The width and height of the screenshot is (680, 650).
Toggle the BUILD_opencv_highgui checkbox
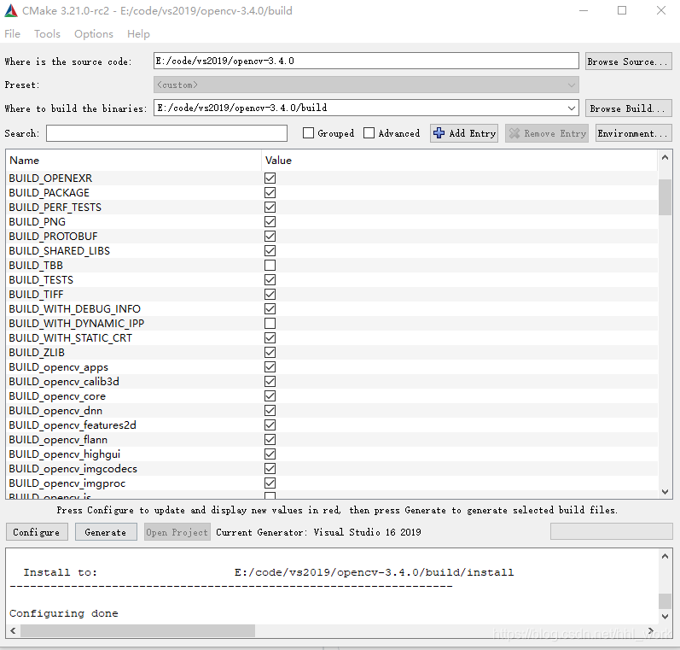(270, 454)
